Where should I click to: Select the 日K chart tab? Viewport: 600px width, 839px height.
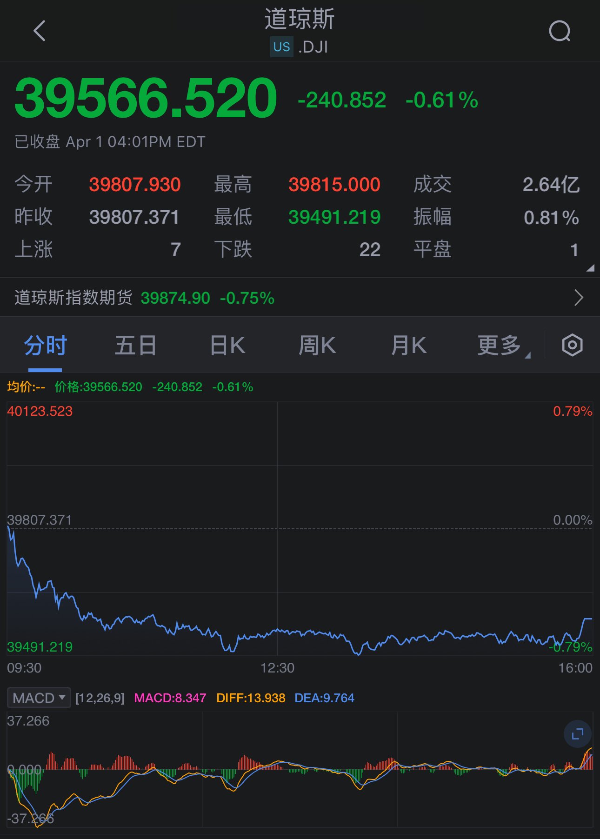pyautogui.click(x=227, y=346)
